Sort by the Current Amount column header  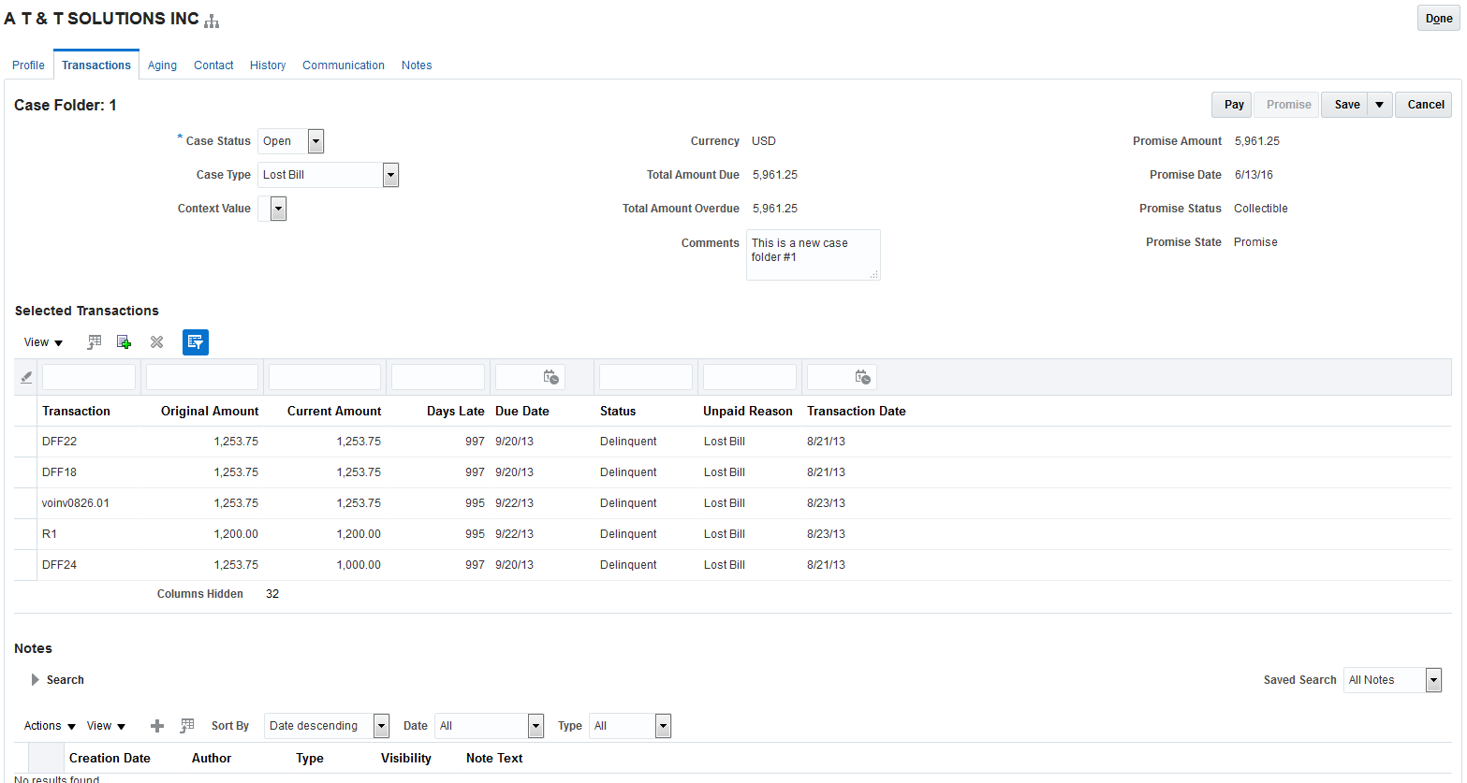coord(334,412)
